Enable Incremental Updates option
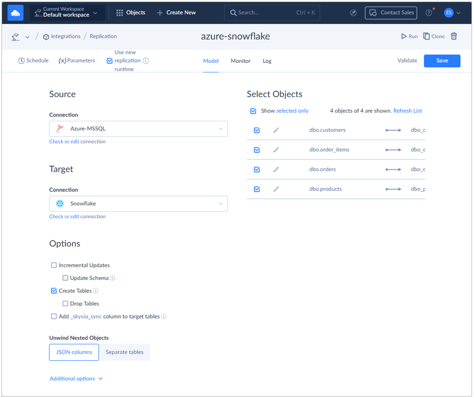The width and height of the screenshot is (474, 398). coord(54,265)
